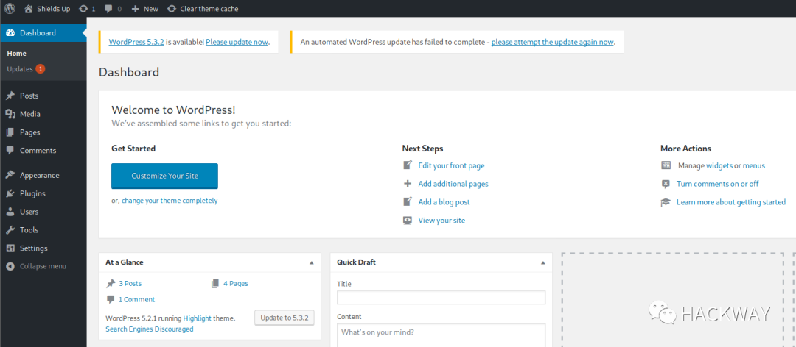Click the Appearance paintbrush icon
Screen dimensions: 796x347
[10, 176]
